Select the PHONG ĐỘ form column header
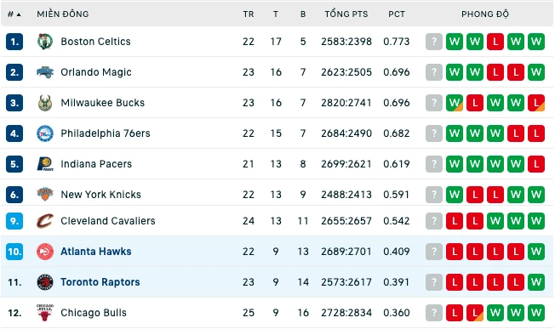The width and height of the screenshot is (555, 329). pos(485,14)
